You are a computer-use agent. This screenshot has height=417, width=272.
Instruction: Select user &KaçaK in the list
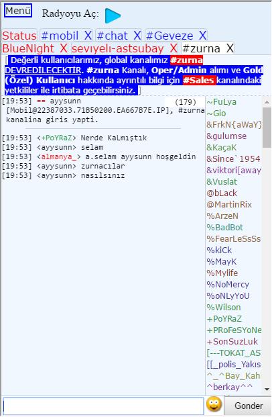pyautogui.click(x=221, y=148)
